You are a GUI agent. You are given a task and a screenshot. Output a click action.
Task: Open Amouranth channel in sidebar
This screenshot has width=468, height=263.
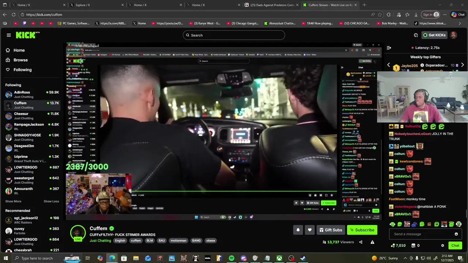32,191
